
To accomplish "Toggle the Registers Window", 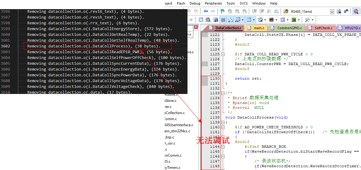I will (x=223, y=19).
